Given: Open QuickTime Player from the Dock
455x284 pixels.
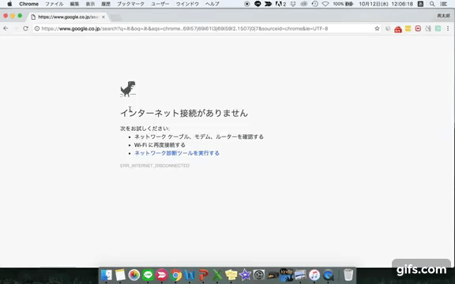Looking at the screenshot, I should click(328, 275).
